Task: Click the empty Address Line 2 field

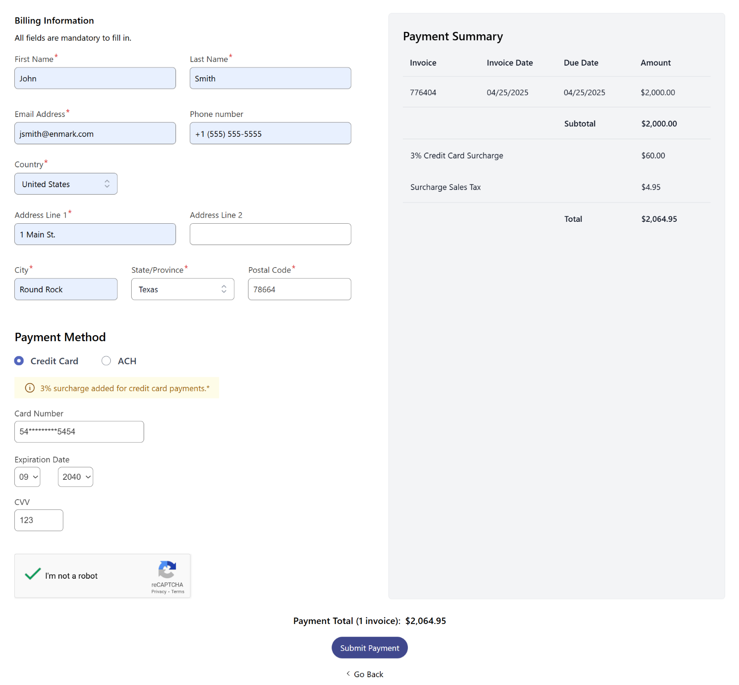Action: coord(270,234)
